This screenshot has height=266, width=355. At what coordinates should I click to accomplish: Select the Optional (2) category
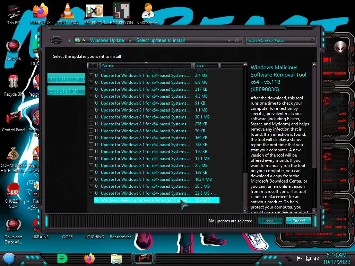(x=66, y=91)
